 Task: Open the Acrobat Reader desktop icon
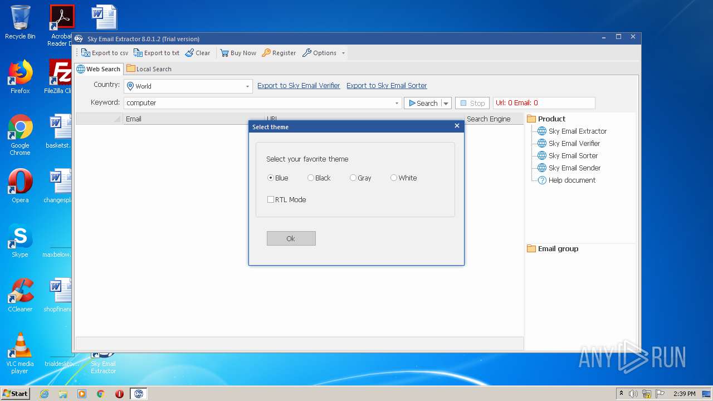pos(61,25)
